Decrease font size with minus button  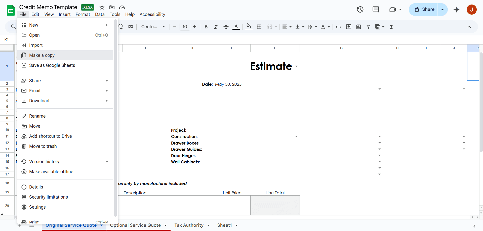click(175, 27)
